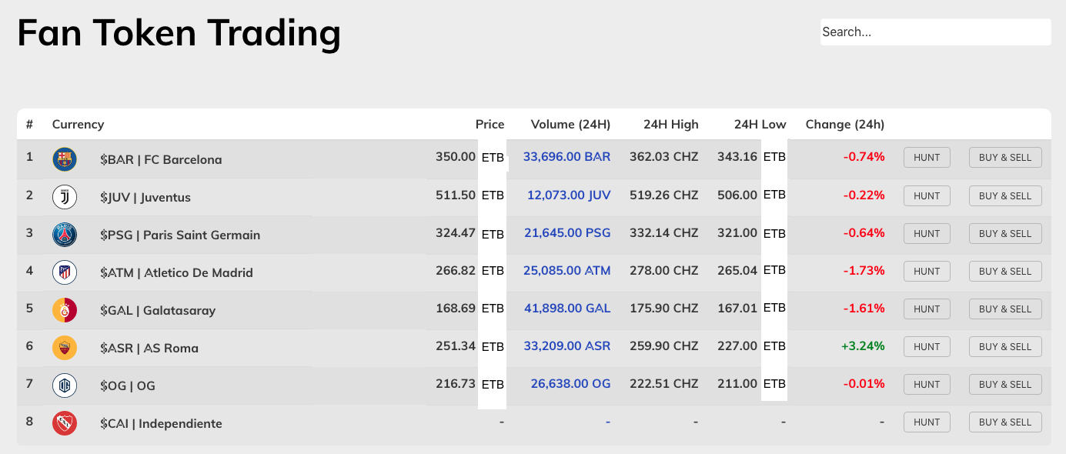The width and height of the screenshot is (1066, 454).
Task: Click HUNT for Atletico De Madrid
Action: [927, 271]
